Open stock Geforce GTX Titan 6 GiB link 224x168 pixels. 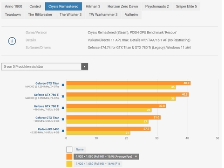(47, 118)
